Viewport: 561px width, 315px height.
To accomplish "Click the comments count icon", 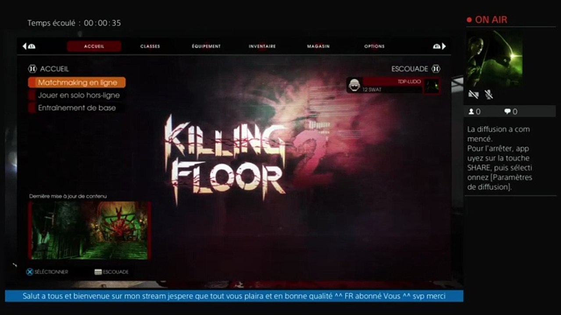I will pyautogui.click(x=507, y=112).
